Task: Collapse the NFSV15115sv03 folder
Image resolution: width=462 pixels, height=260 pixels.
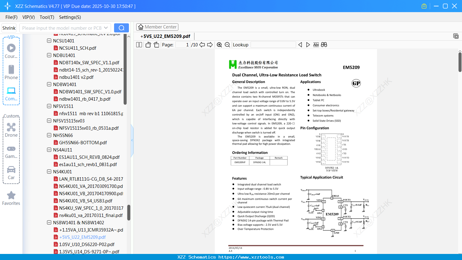Action: pos(49,121)
